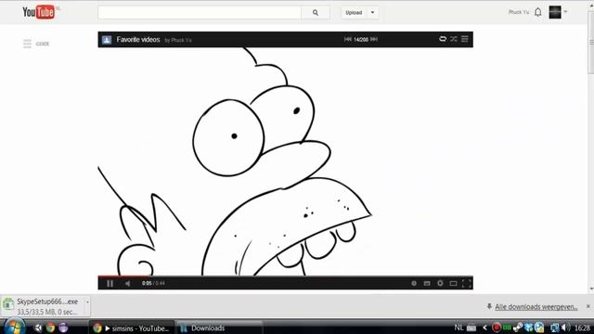This screenshot has height=334, width=594.
Task: Expand SkypeSetup download options arrow
Action: [87, 302]
